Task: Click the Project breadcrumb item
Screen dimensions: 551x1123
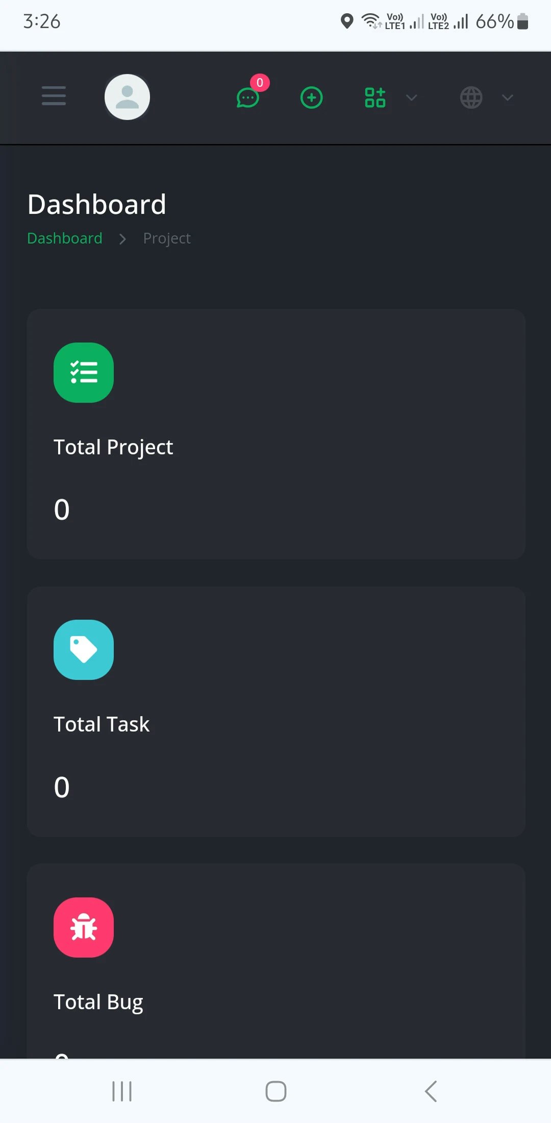Action: click(167, 238)
